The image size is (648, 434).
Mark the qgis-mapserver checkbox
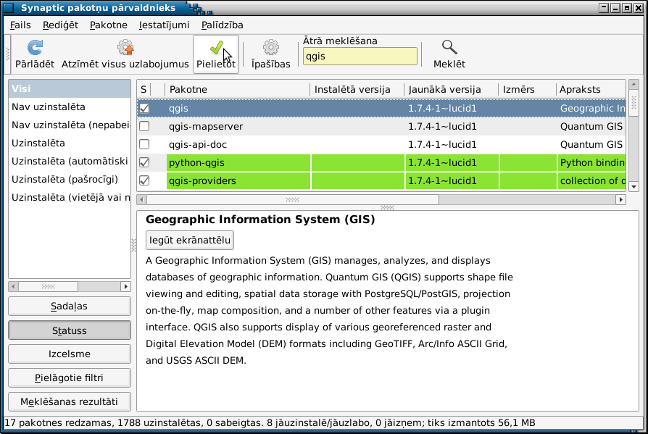point(144,126)
